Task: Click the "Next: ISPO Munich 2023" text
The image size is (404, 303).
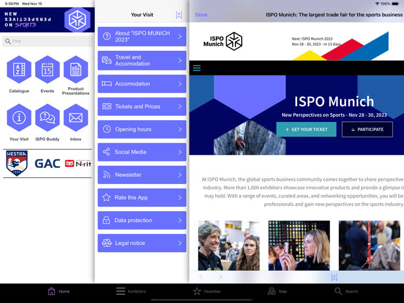Action: (312, 39)
